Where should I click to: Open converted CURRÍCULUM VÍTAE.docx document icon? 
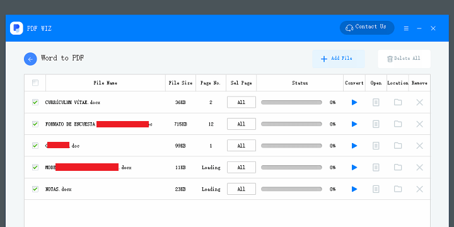376,102
